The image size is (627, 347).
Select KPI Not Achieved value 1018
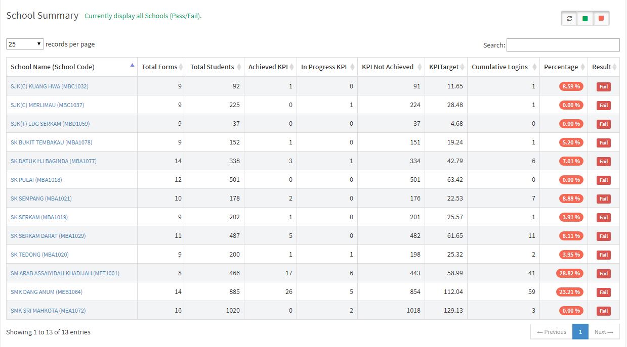pyautogui.click(x=413, y=311)
